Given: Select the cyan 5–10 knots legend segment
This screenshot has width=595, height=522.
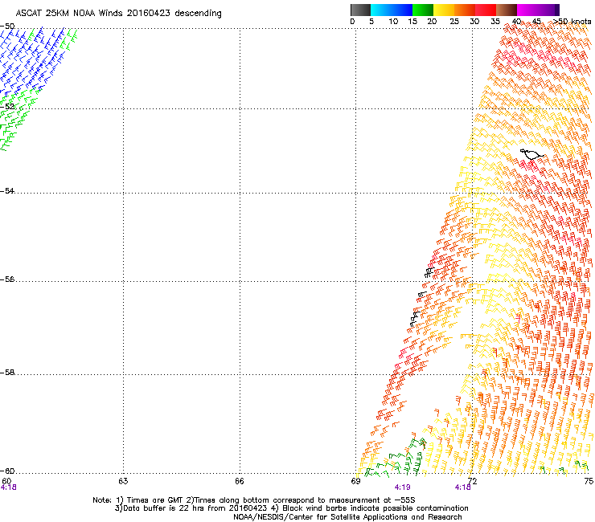Looking at the screenshot, I should tap(381, 10).
